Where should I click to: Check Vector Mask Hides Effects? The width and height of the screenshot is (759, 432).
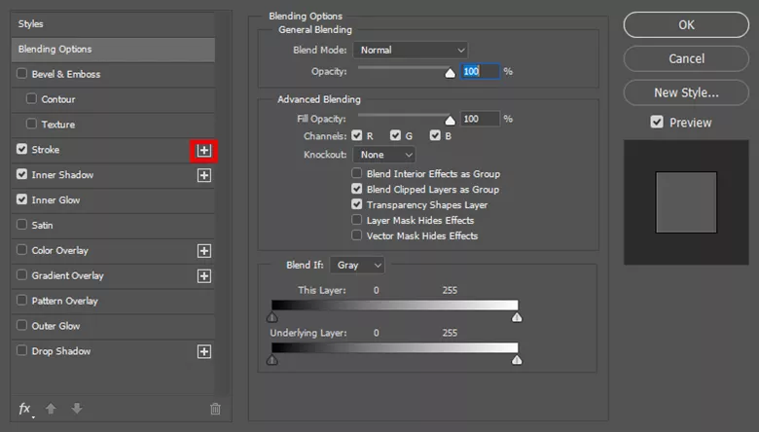click(x=357, y=235)
